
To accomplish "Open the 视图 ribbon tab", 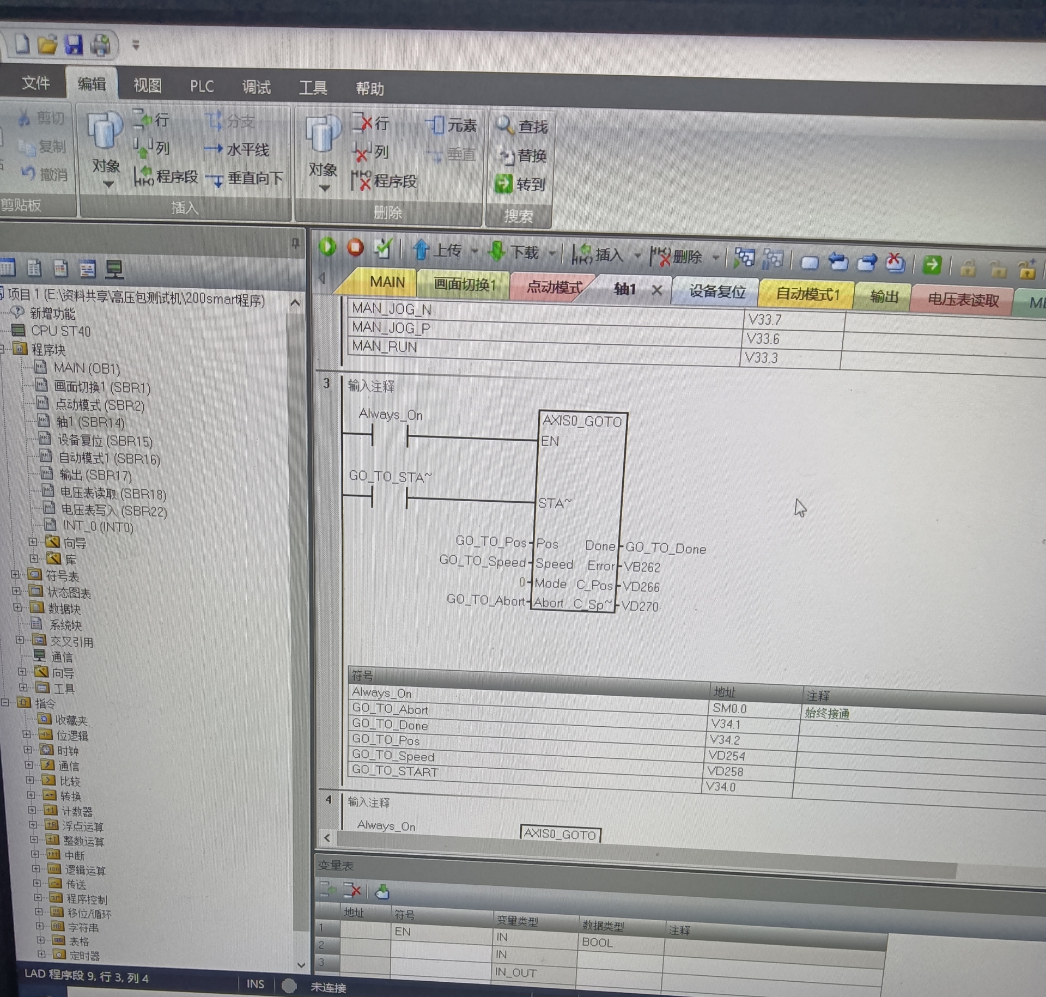I will click(x=147, y=85).
